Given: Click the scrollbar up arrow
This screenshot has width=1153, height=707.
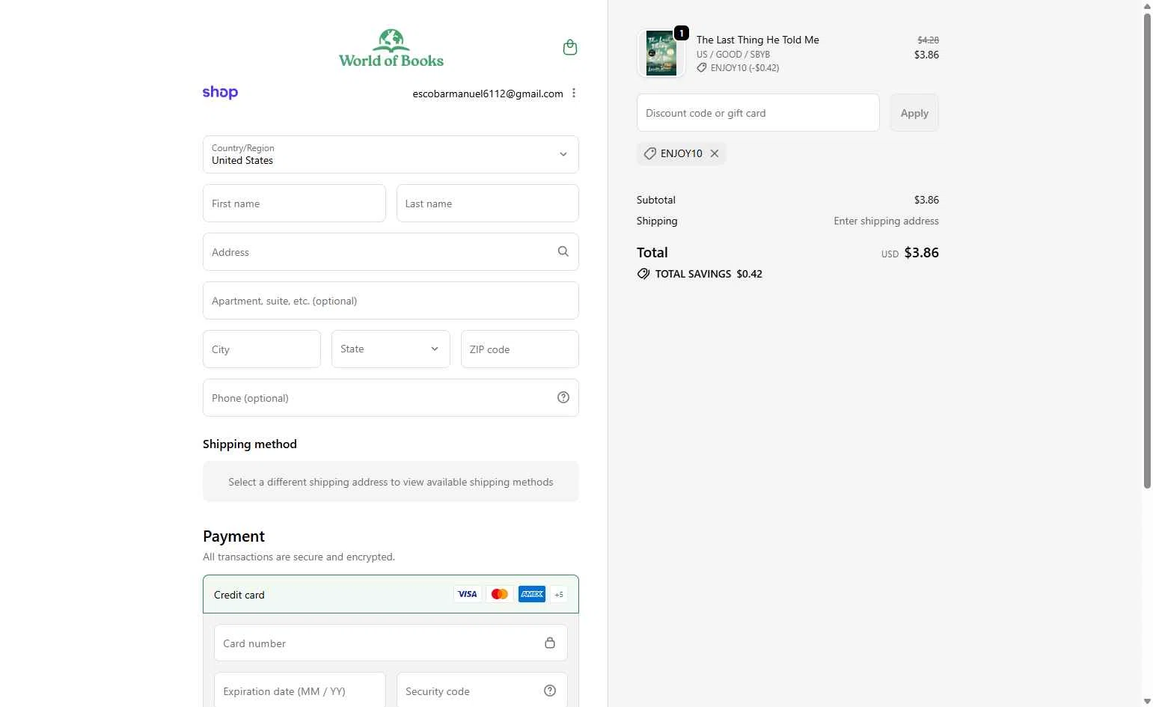Looking at the screenshot, I should pyautogui.click(x=1147, y=6).
